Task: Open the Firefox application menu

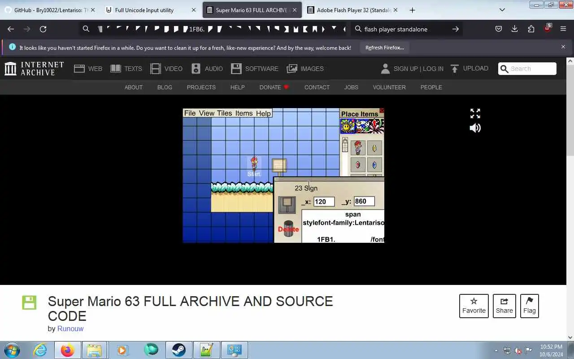Action: [563, 29]
